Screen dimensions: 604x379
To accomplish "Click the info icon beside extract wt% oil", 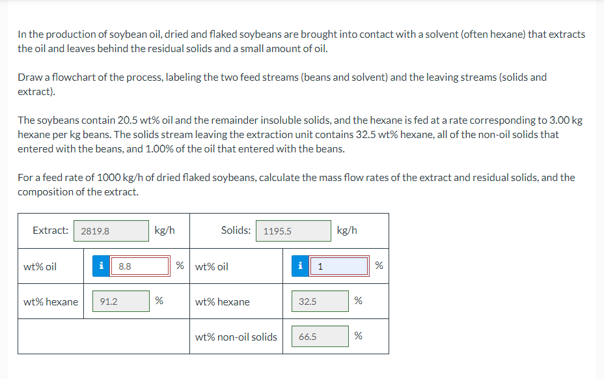I will [x=101, y=266].
